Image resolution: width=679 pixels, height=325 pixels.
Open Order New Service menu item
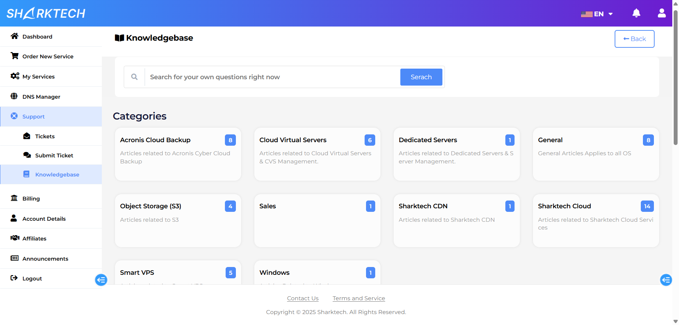[51, 57]
